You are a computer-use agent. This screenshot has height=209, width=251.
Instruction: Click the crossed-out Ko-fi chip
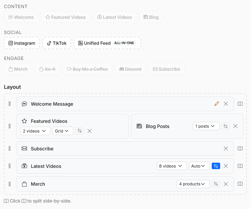coord(47,69)
